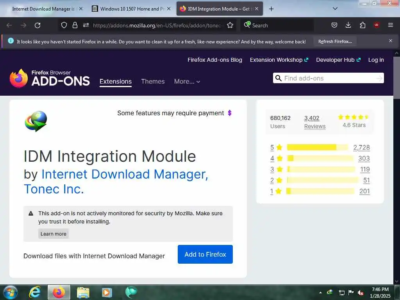The image size is (400, 300).
Task: View site security lock information
Action: pos(75,25)
